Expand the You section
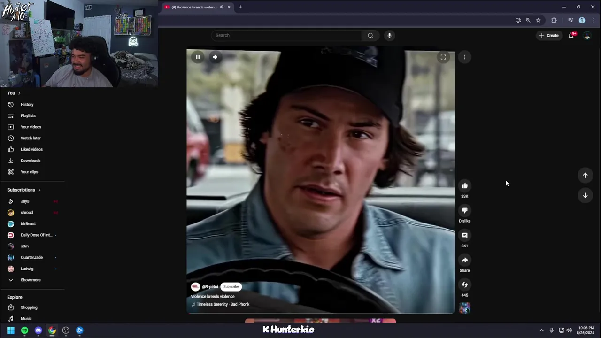Viewport: 601px width, 338px height. tap(14, 93)
